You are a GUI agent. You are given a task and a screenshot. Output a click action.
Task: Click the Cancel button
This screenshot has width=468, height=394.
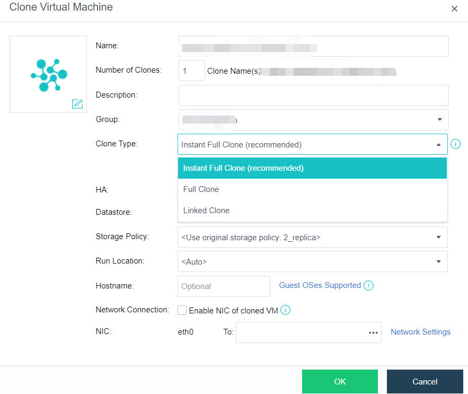[425, 382]
